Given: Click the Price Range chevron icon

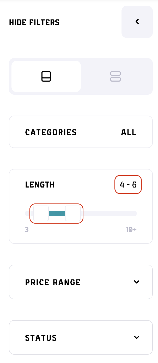Looking at the screenshot, I should pyautogui.click(x=136, y=282).
